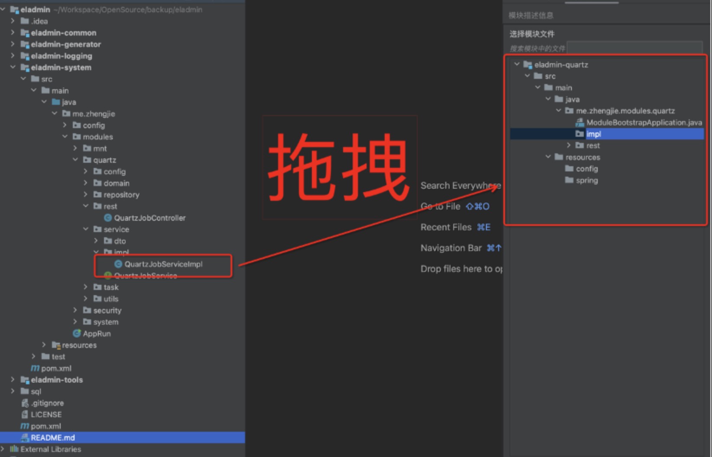Expand the rest folder in right panel
Screen dimensions: 712x457
(x=569, y=145)
